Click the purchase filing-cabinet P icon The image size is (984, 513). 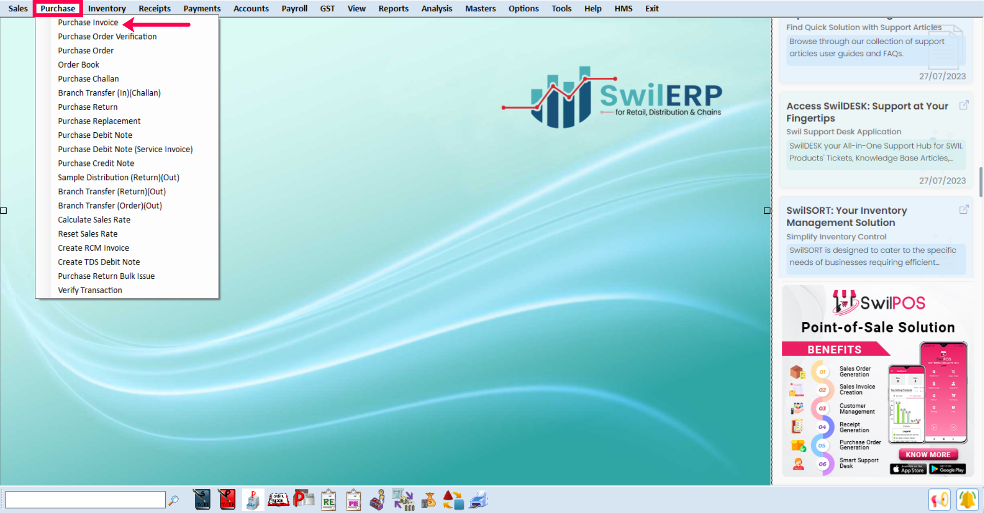pyautogui.click(x=252, y=500)
